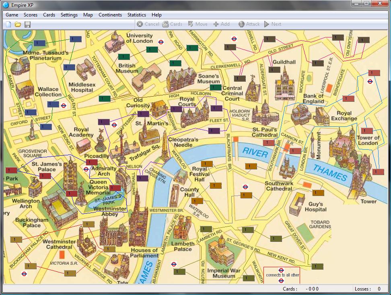This screenshot has width=391, height=295.
Task: Maximize the Empire XP window
Action: pos(366,4)
